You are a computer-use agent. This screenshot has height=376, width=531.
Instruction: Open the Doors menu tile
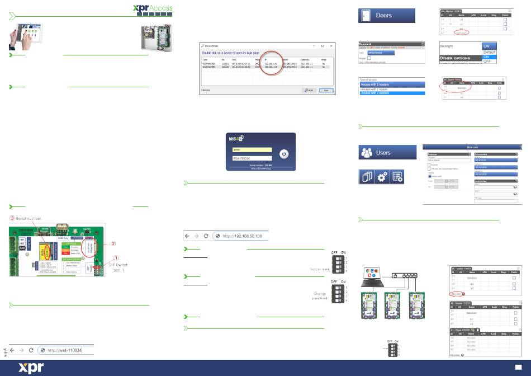(386, 16)
